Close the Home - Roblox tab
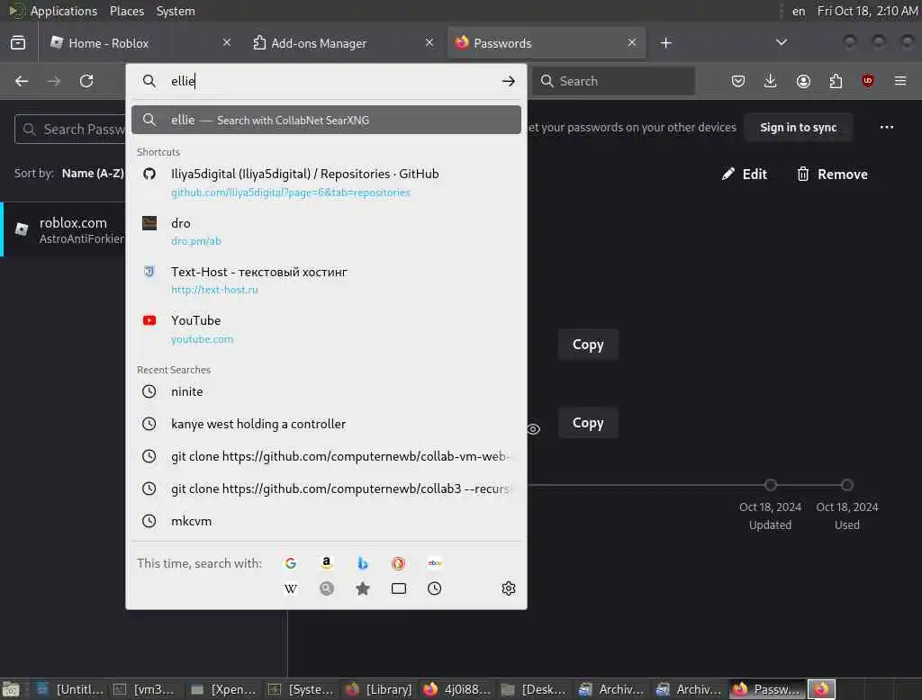This screenshot has height=700, width=922. [x=227, y=42]
